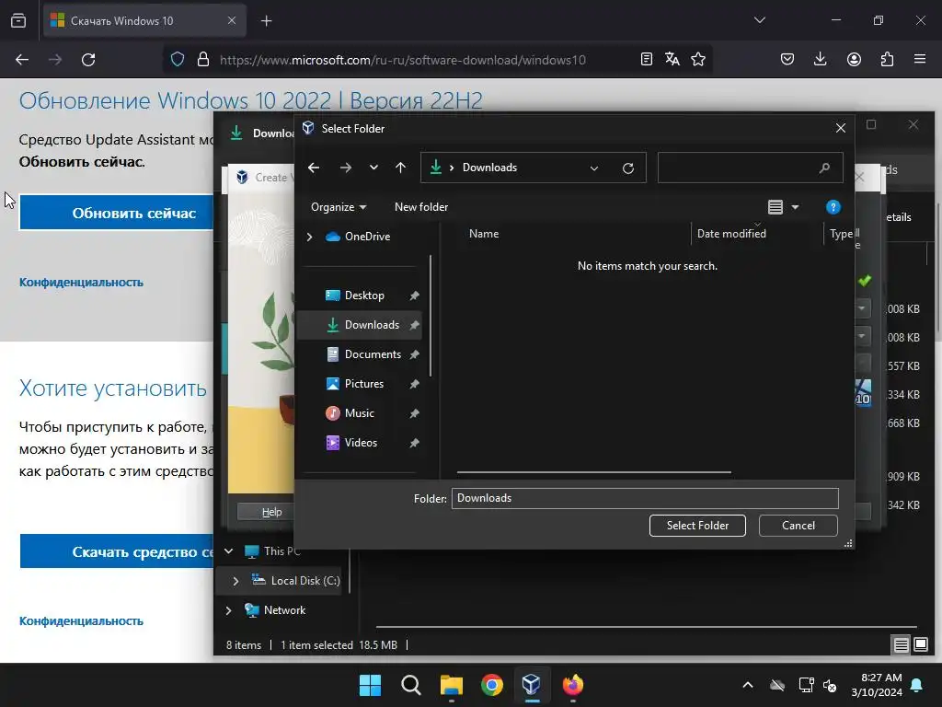The image size is (942, 707).
Task: Toggle reader view in address bar
Action: point(647,59)
